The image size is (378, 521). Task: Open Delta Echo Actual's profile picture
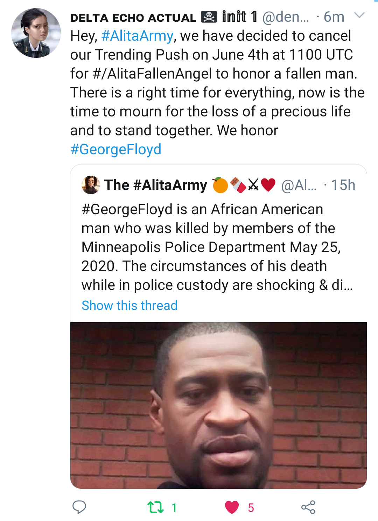(x=36, y=33)
